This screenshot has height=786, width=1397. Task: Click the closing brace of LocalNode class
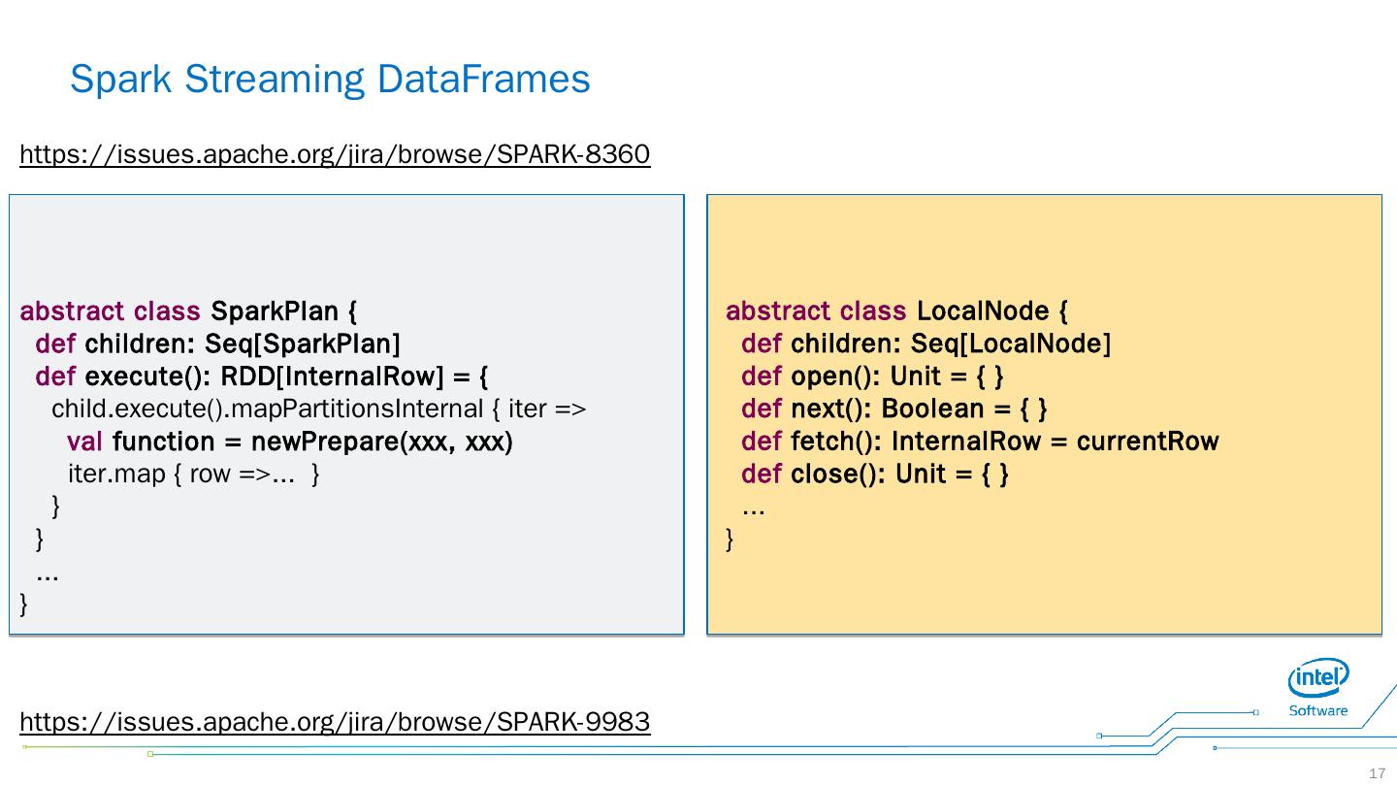pos(731,540)
